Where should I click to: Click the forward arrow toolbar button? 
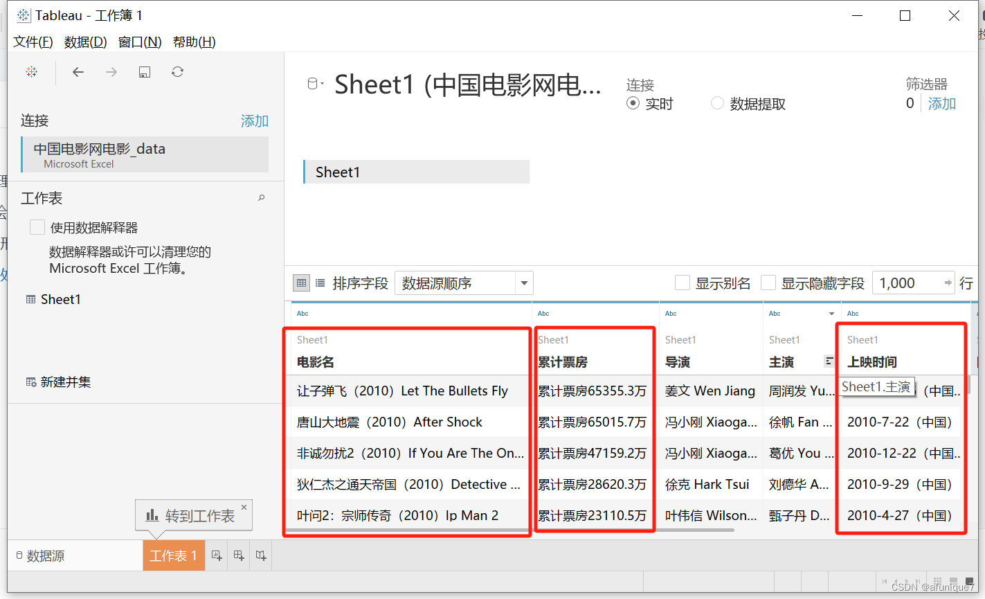[111, 72]
